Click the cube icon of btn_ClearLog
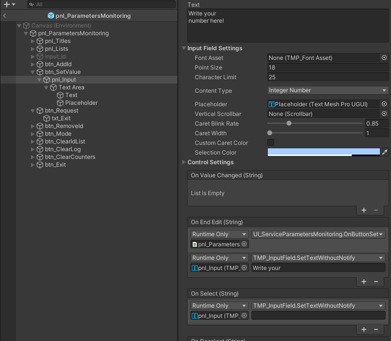The height and width of the screenshot is (341, 391). (40, 149)
